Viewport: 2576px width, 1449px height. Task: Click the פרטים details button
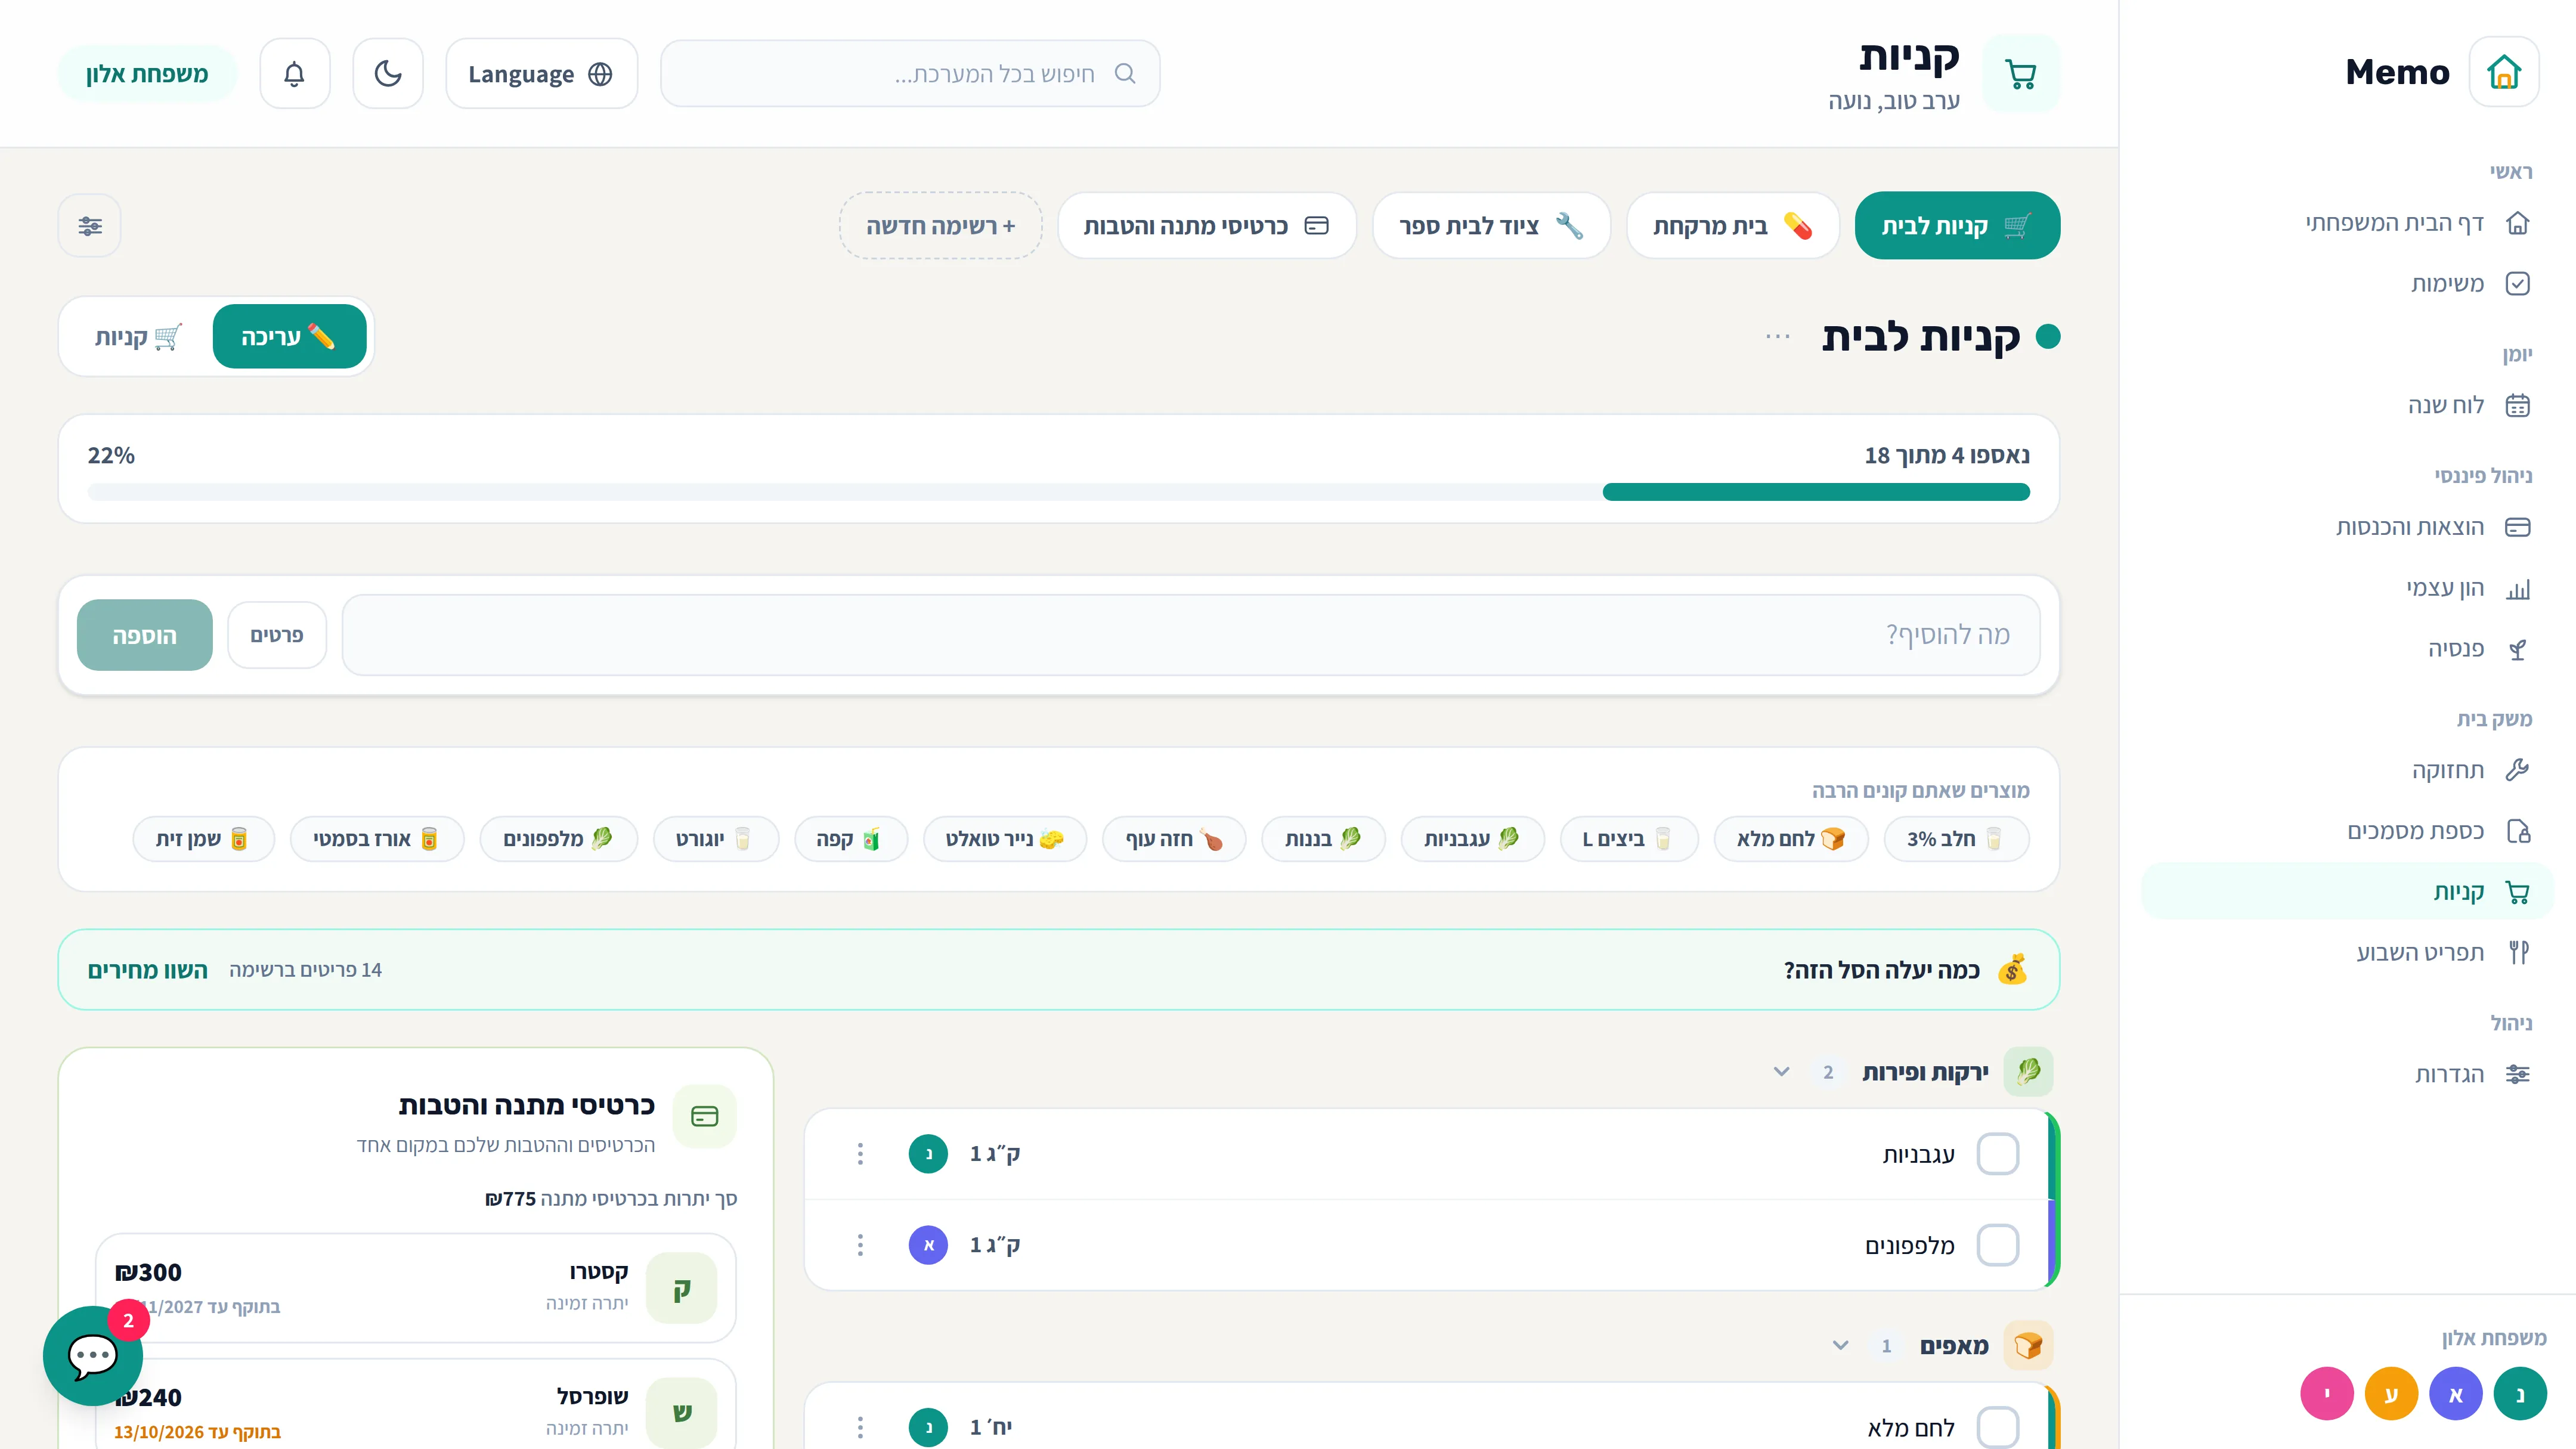[x=277, y=635]
